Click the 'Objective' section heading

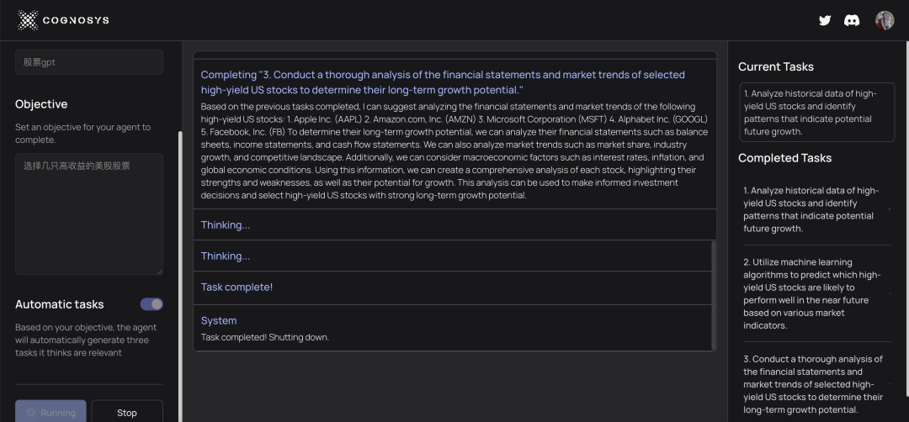41,104
